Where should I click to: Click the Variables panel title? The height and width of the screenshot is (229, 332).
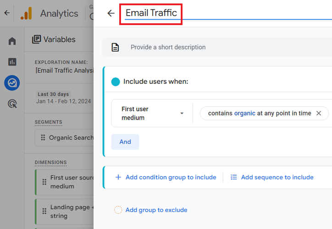click(60, 39)
